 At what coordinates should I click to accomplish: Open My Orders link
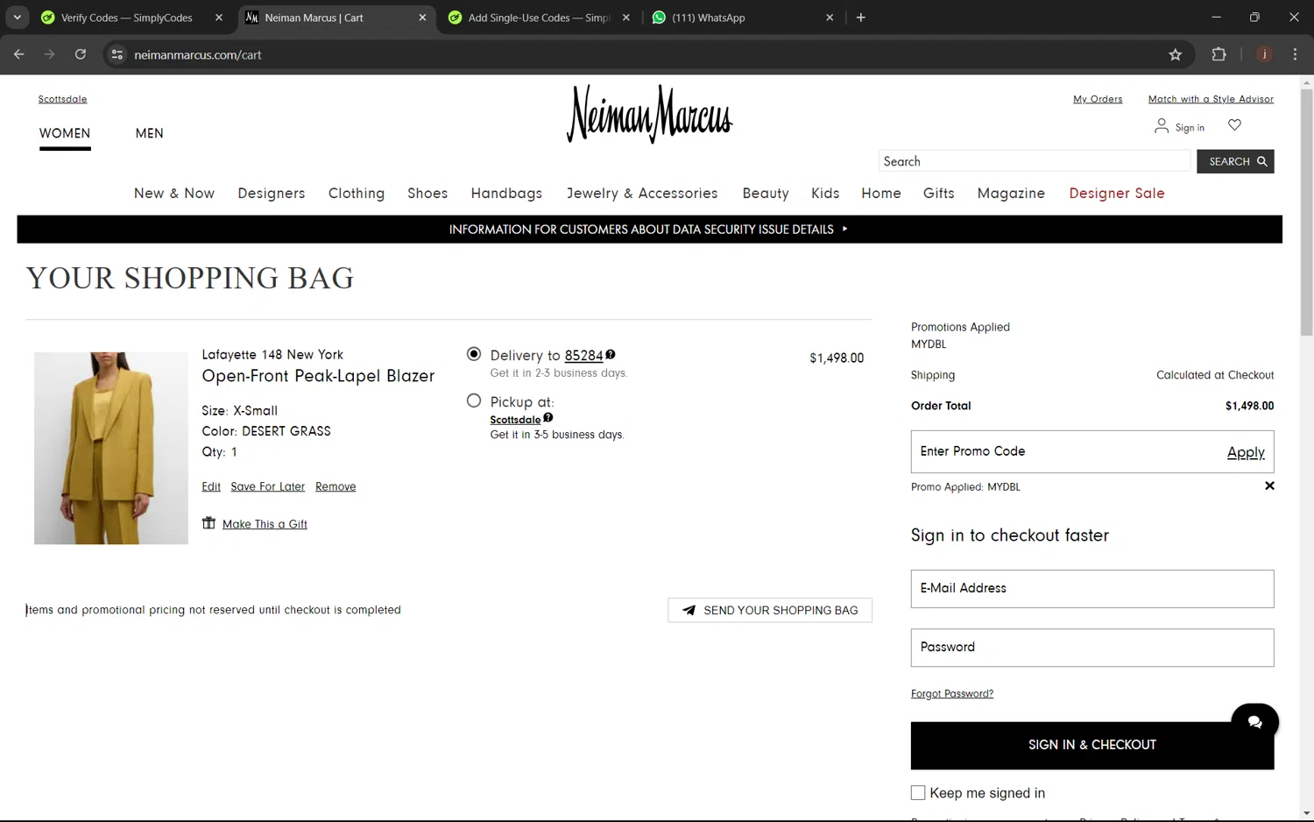point(1098,99)
